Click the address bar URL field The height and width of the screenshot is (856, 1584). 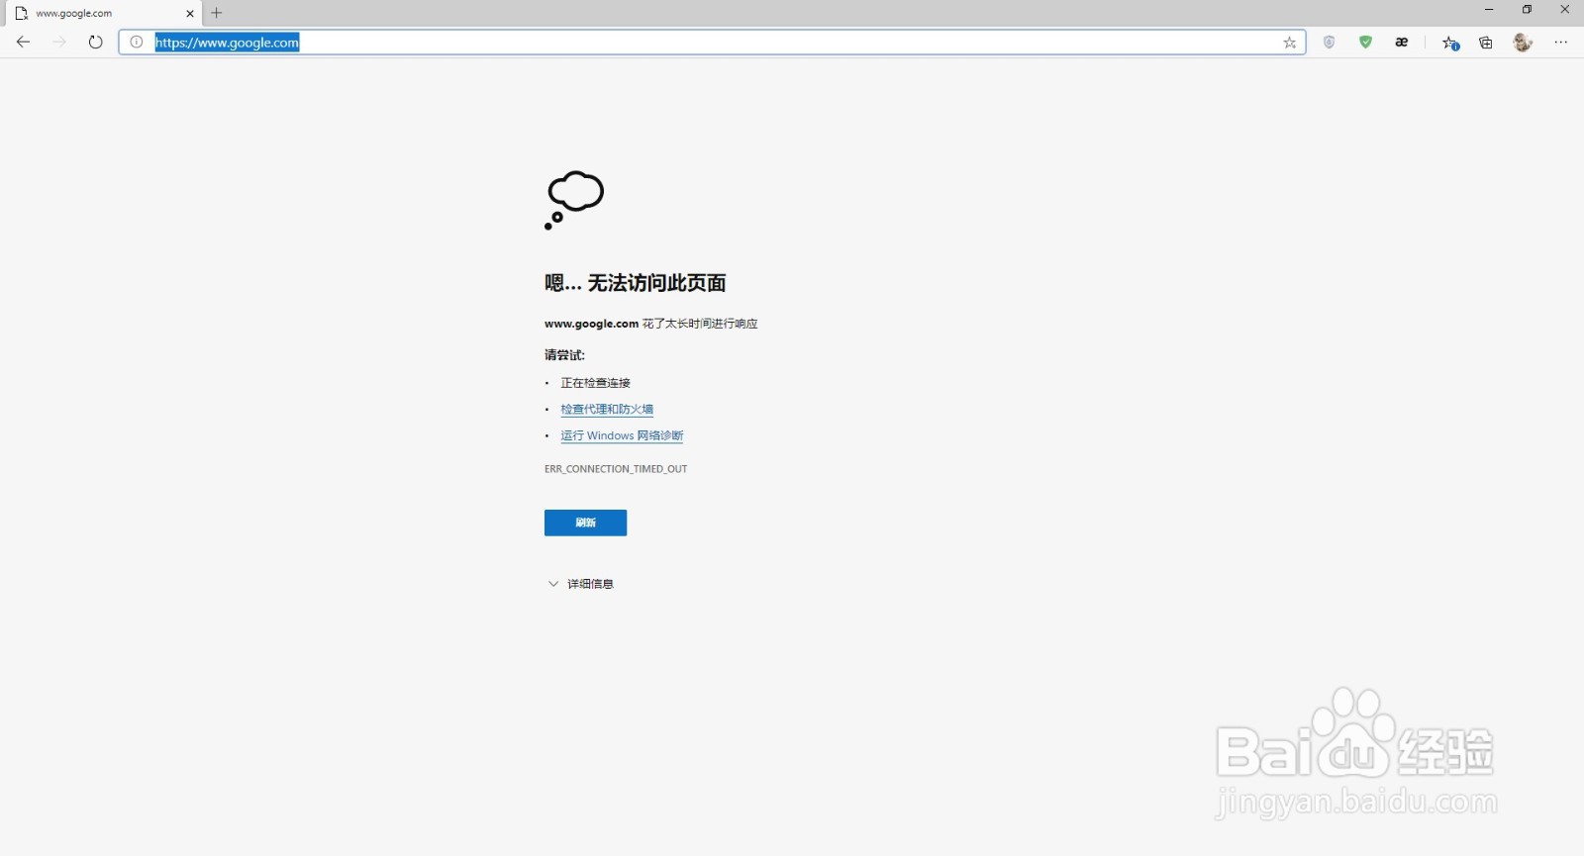coord(713,42)
